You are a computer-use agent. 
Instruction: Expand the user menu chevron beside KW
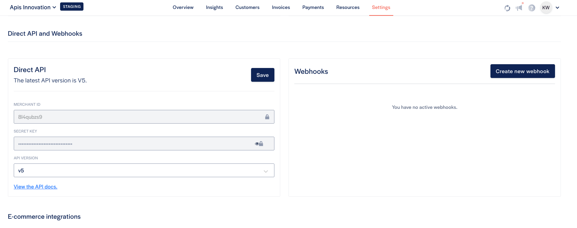pos(557,8)
